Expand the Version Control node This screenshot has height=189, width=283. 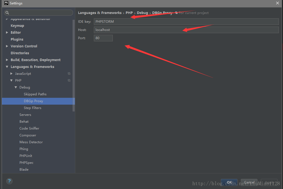tap(7, 46)
